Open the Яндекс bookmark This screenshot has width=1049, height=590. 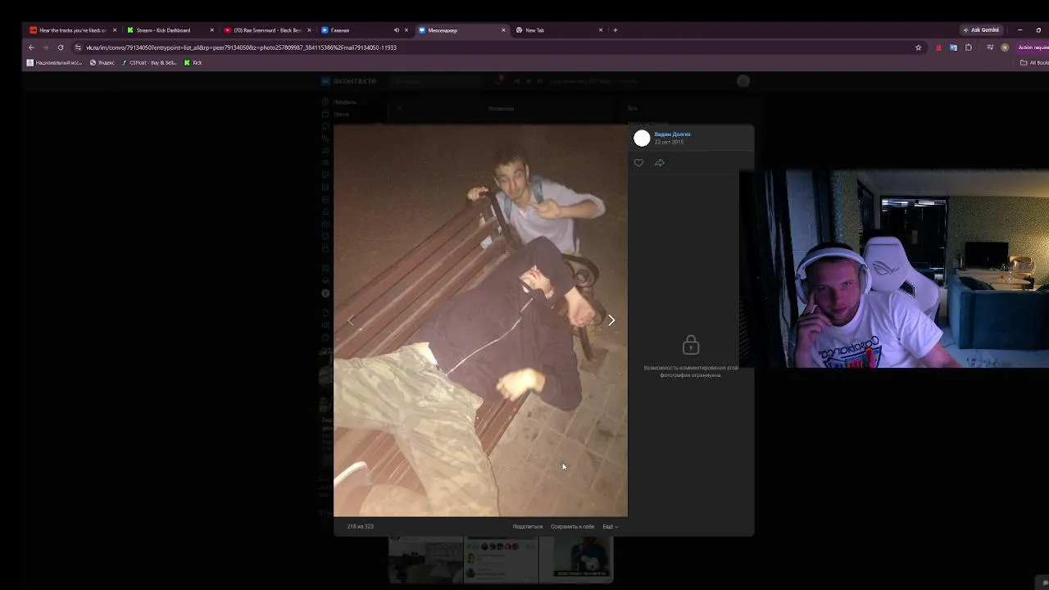[x=102, y=63]
